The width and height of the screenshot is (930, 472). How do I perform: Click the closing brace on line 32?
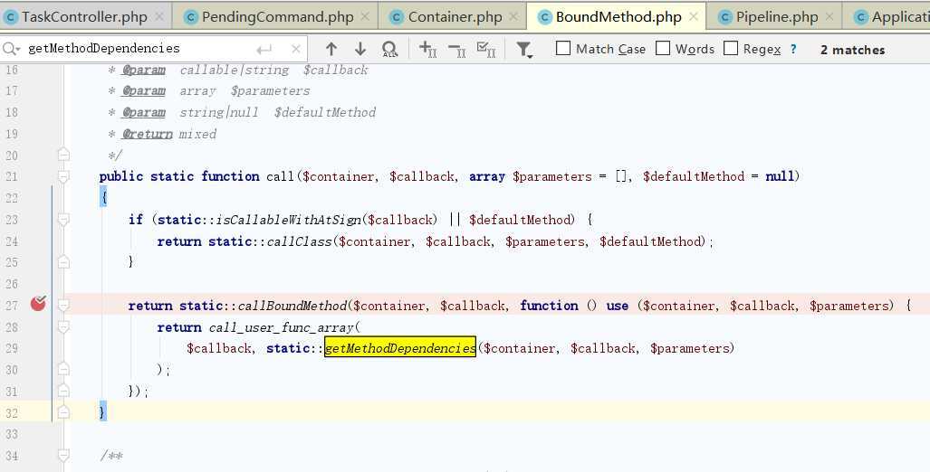coord(102,412)
